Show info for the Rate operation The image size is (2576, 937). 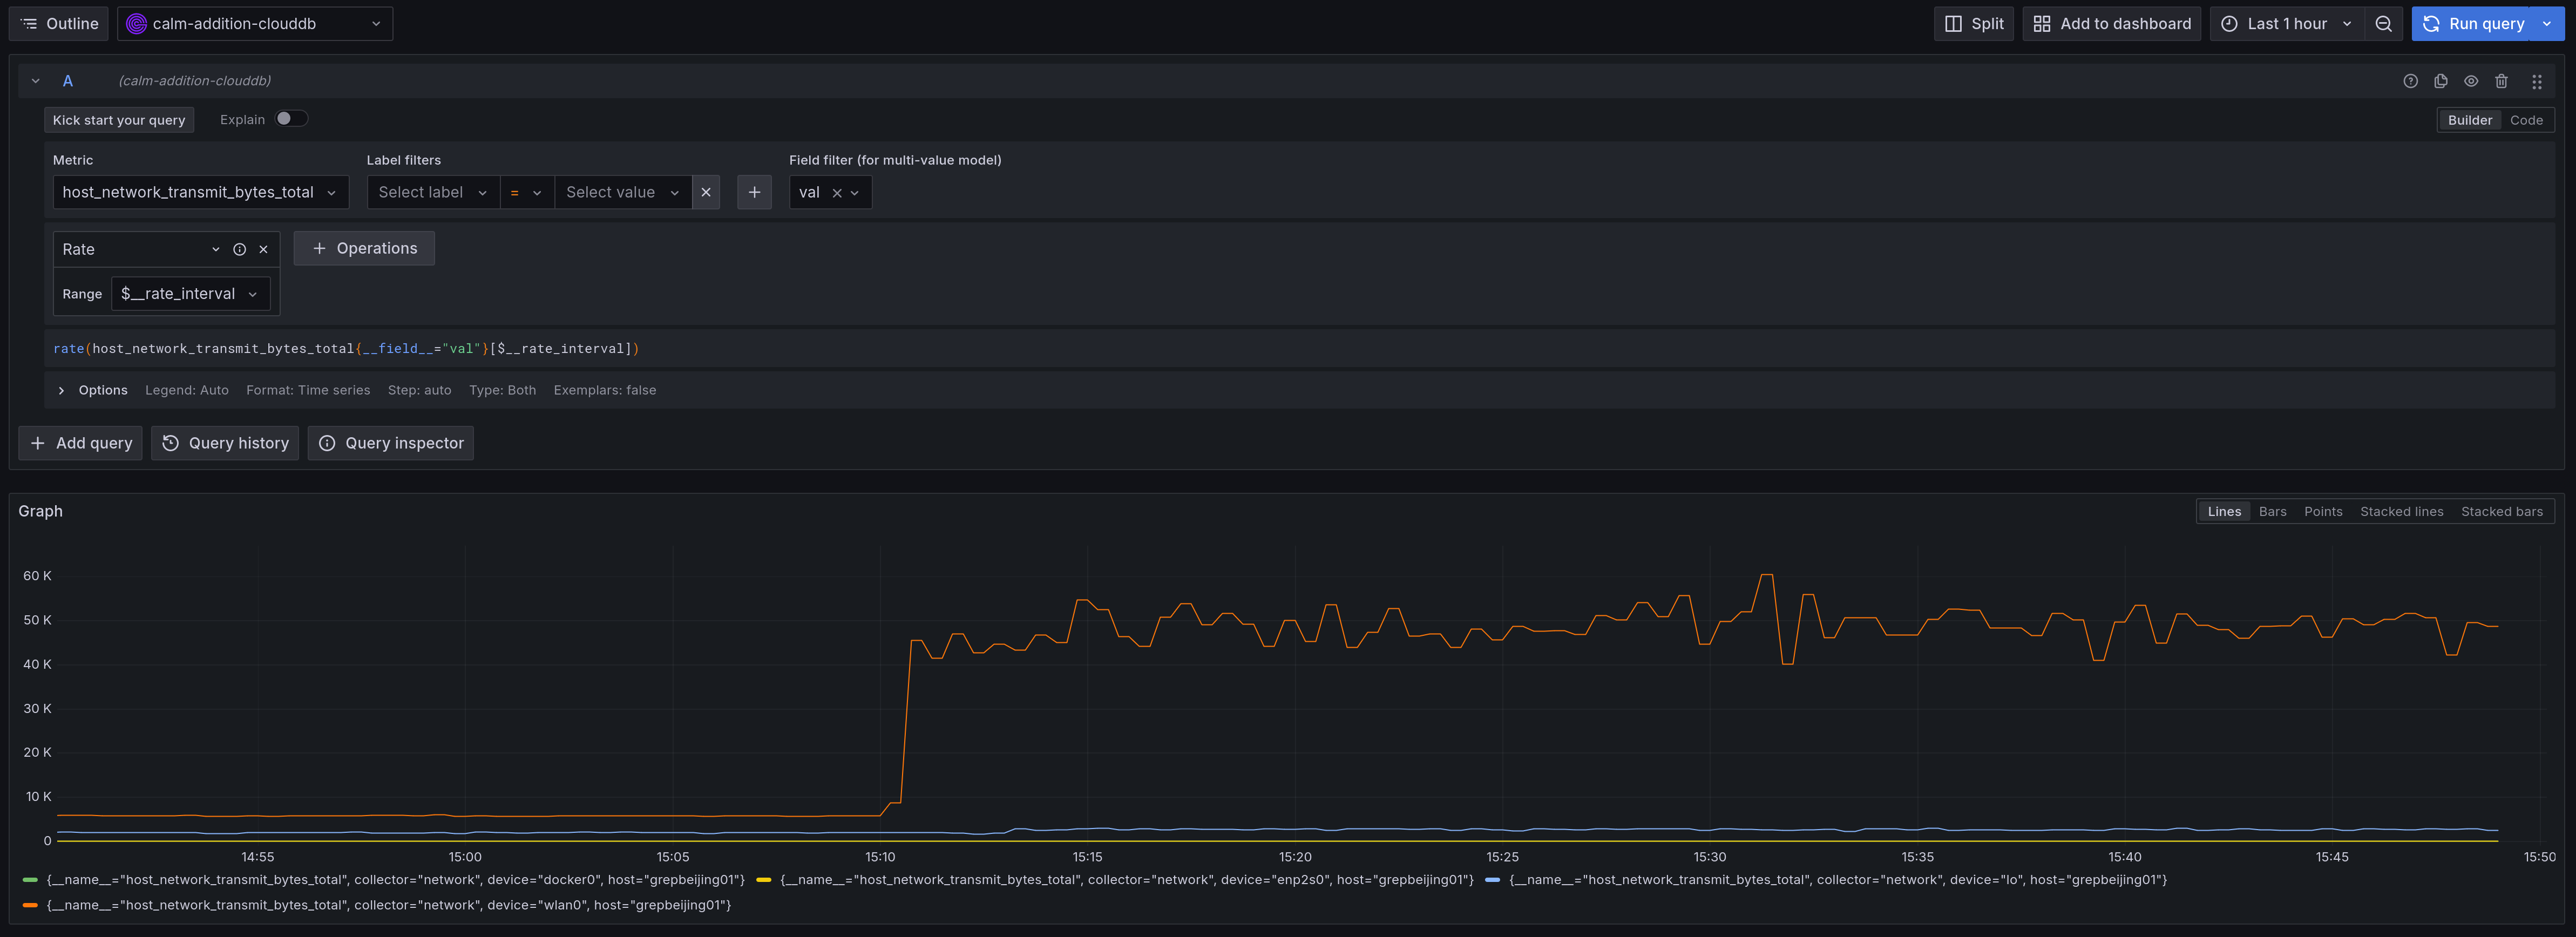click(x=240, y=250)
